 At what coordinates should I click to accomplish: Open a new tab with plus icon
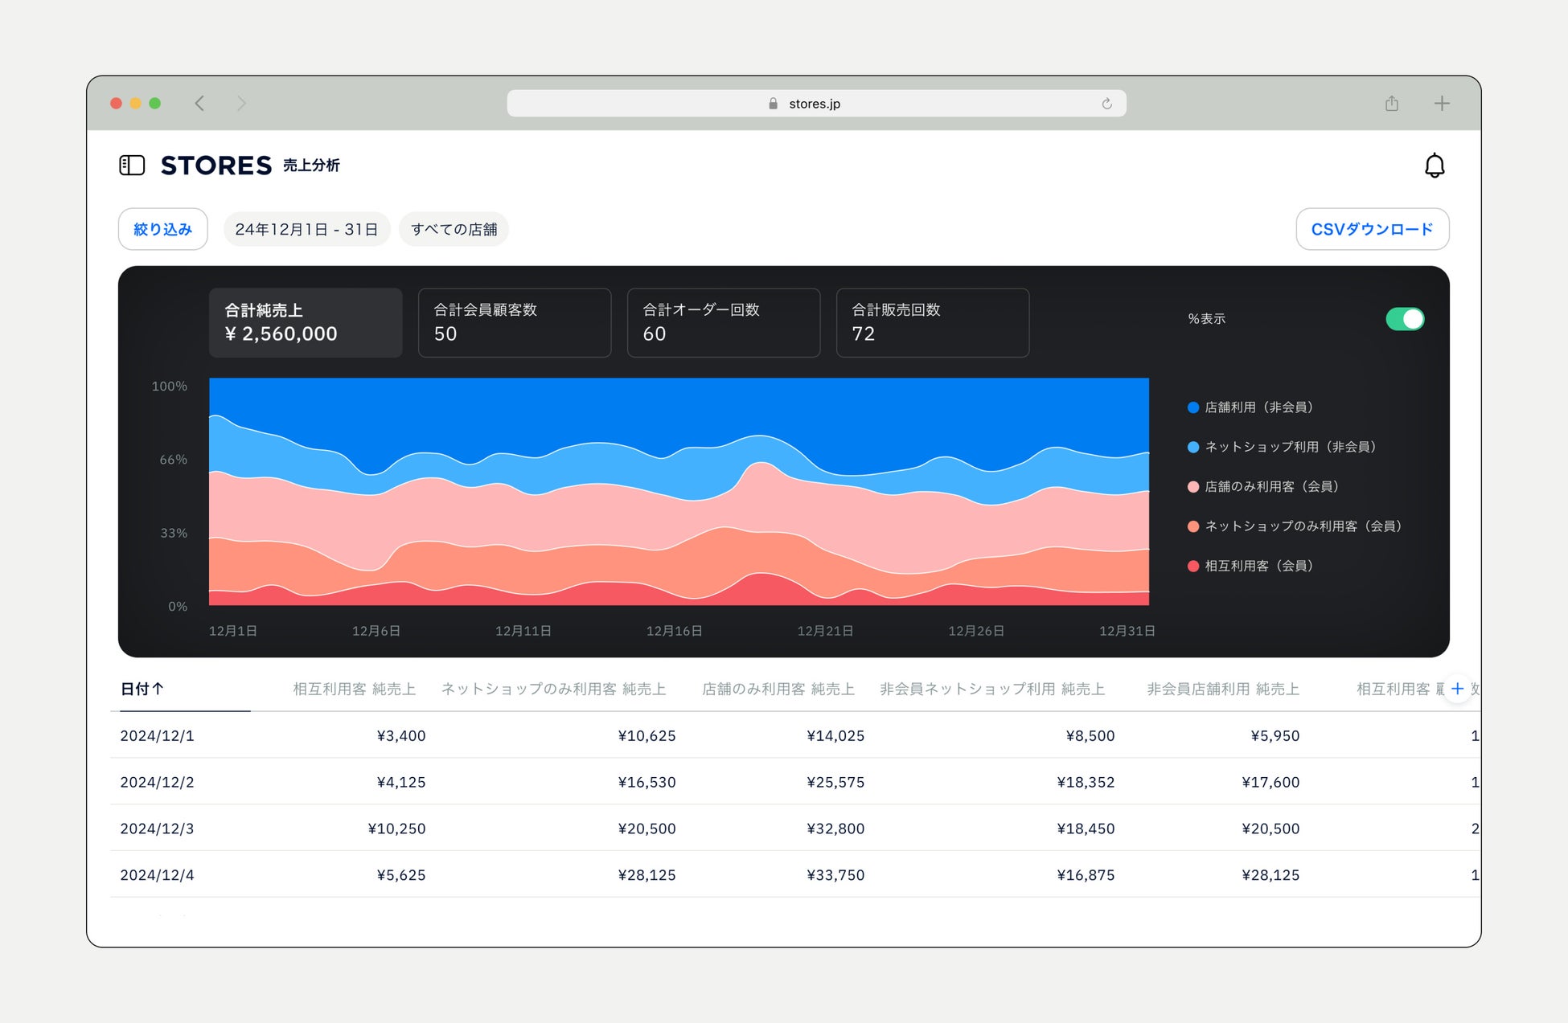[1441, 104]
